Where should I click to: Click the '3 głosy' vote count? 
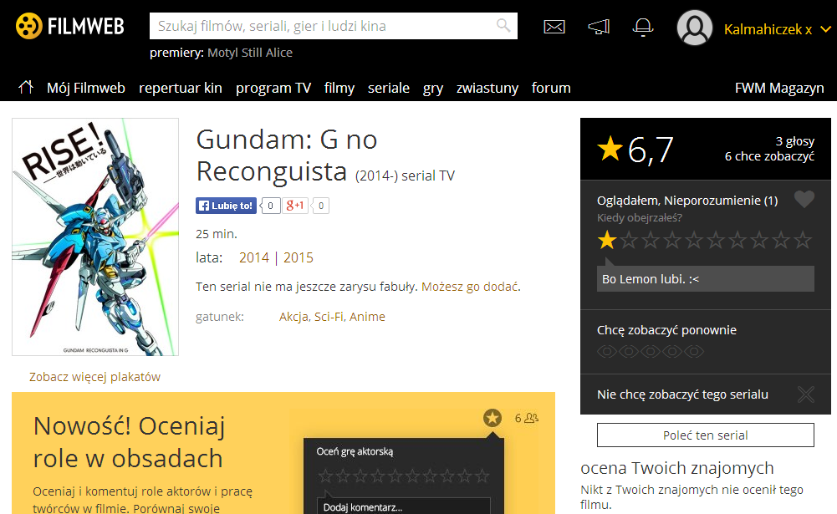point(795,141)
